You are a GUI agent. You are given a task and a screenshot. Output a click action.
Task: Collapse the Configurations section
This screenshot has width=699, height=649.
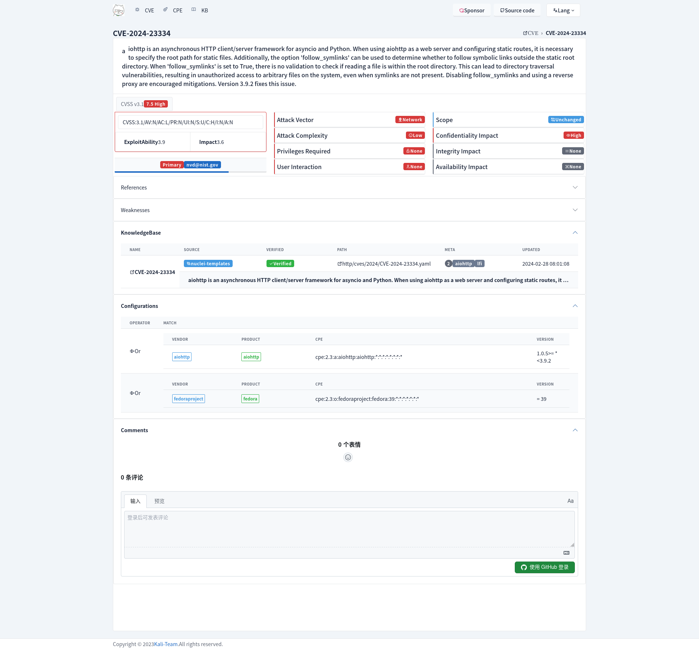(x=349, y=306)
